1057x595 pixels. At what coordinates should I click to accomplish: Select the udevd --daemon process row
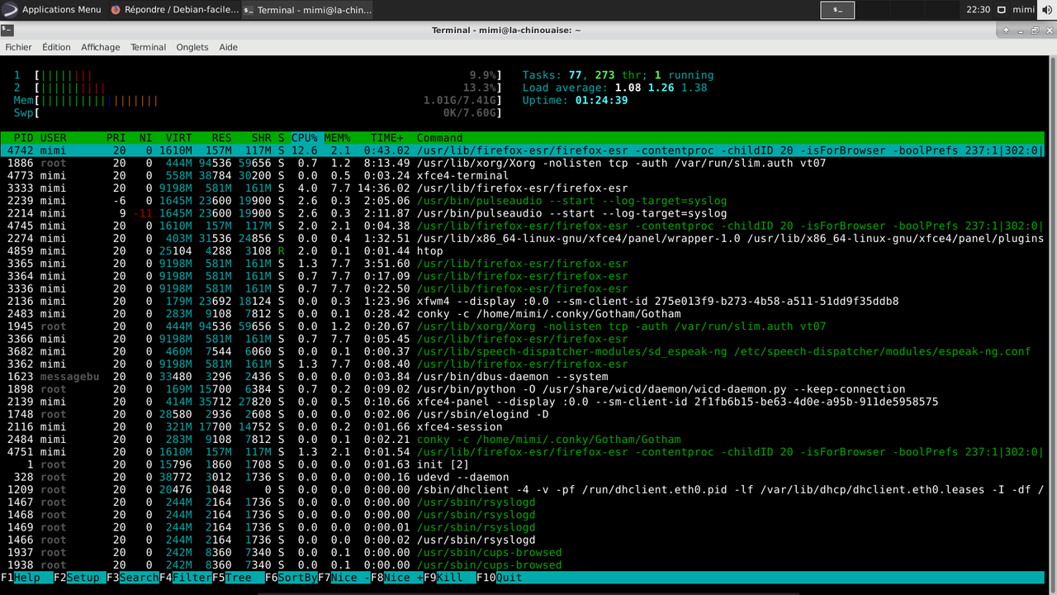pos(522,477)
